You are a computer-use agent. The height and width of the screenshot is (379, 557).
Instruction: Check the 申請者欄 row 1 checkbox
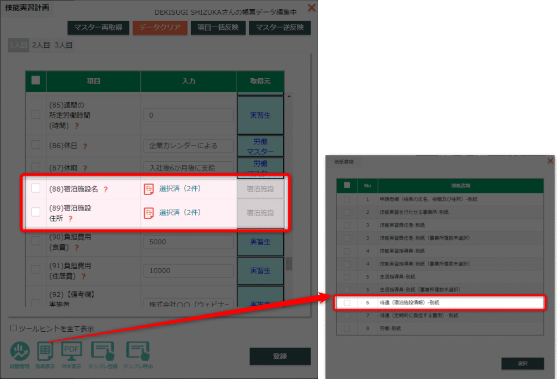tap(347, 200)
